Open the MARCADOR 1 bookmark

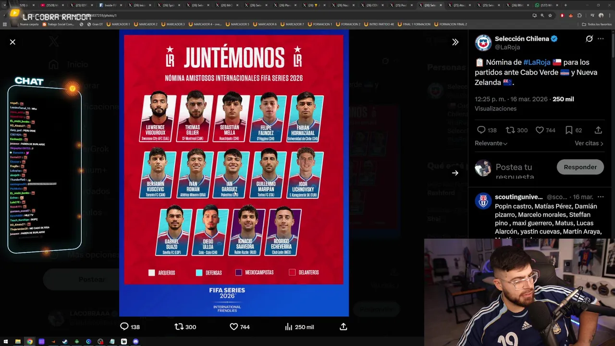pos(118,24)
